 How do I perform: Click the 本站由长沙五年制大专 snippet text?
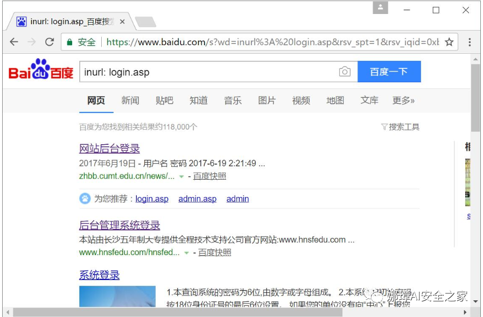coord(217,239)
